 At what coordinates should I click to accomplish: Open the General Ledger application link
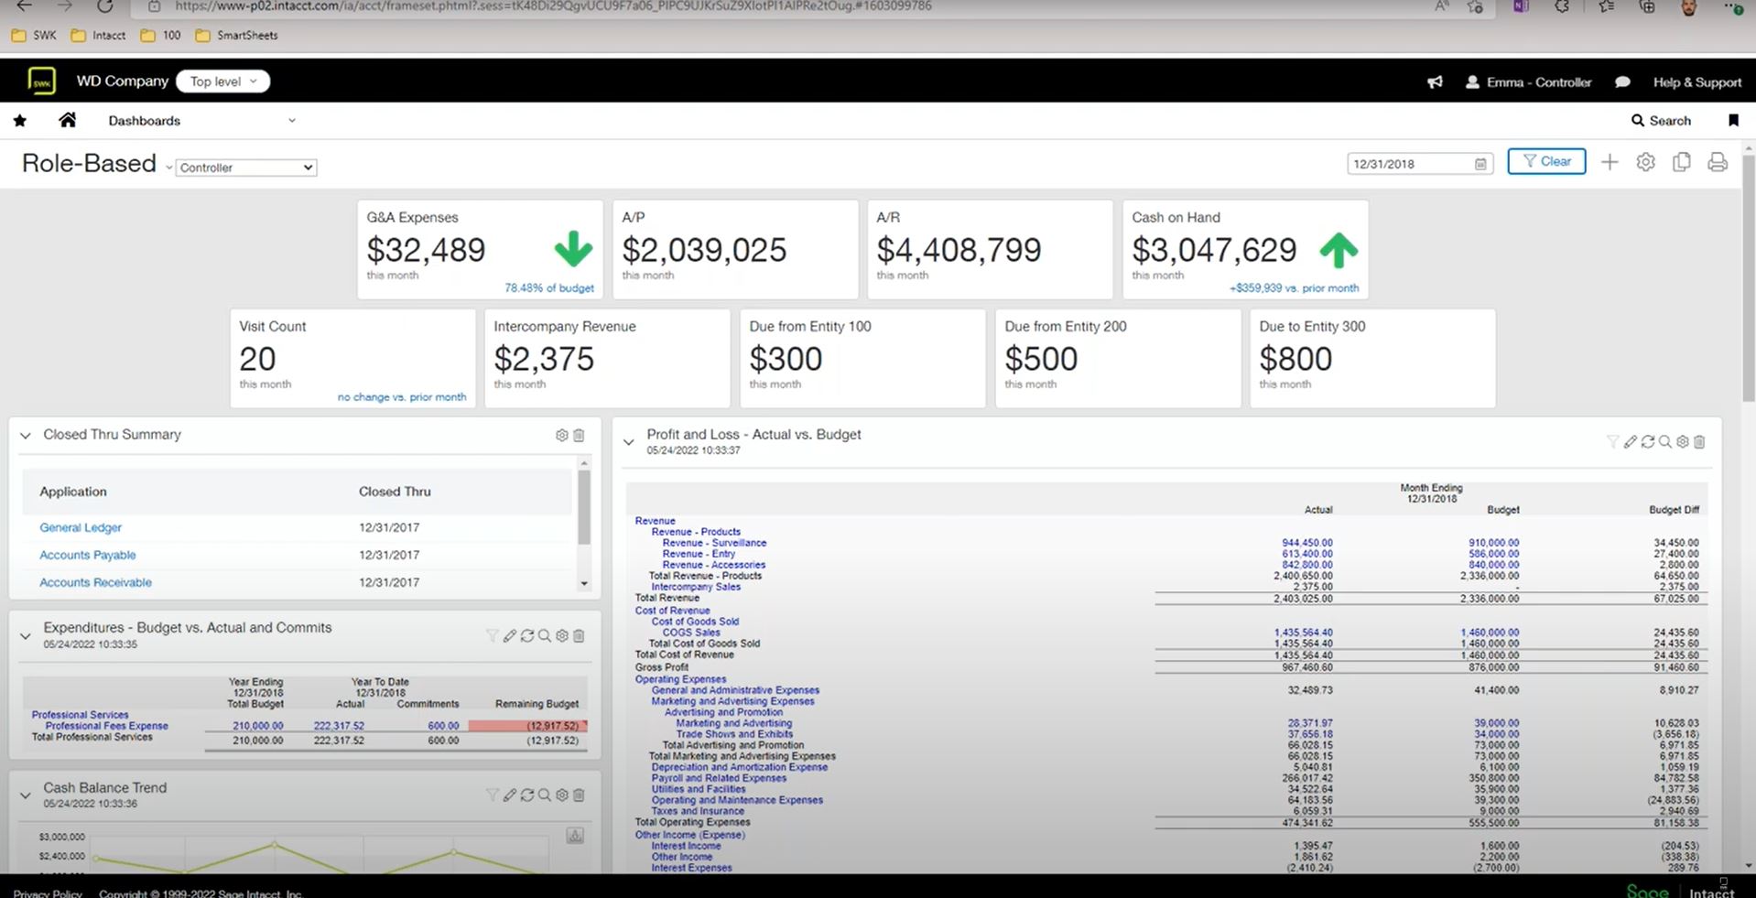pos(80,527)
